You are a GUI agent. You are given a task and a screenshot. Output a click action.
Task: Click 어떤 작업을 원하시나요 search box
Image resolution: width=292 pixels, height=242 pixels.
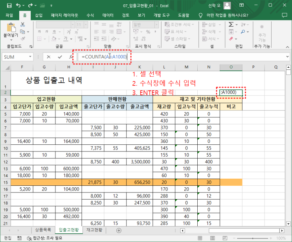(x=228, y=15)
